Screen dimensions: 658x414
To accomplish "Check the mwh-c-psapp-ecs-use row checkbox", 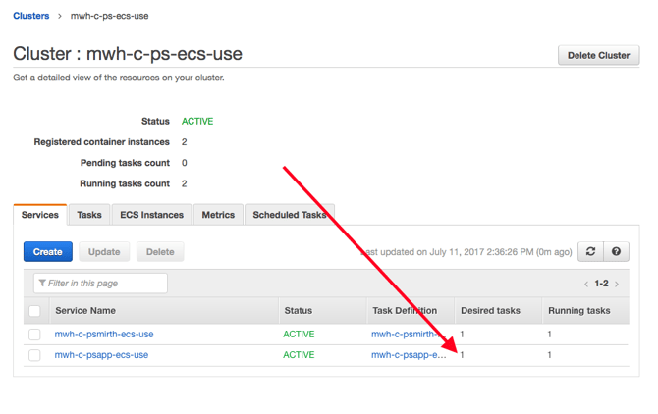I will [x=35, y=355].
